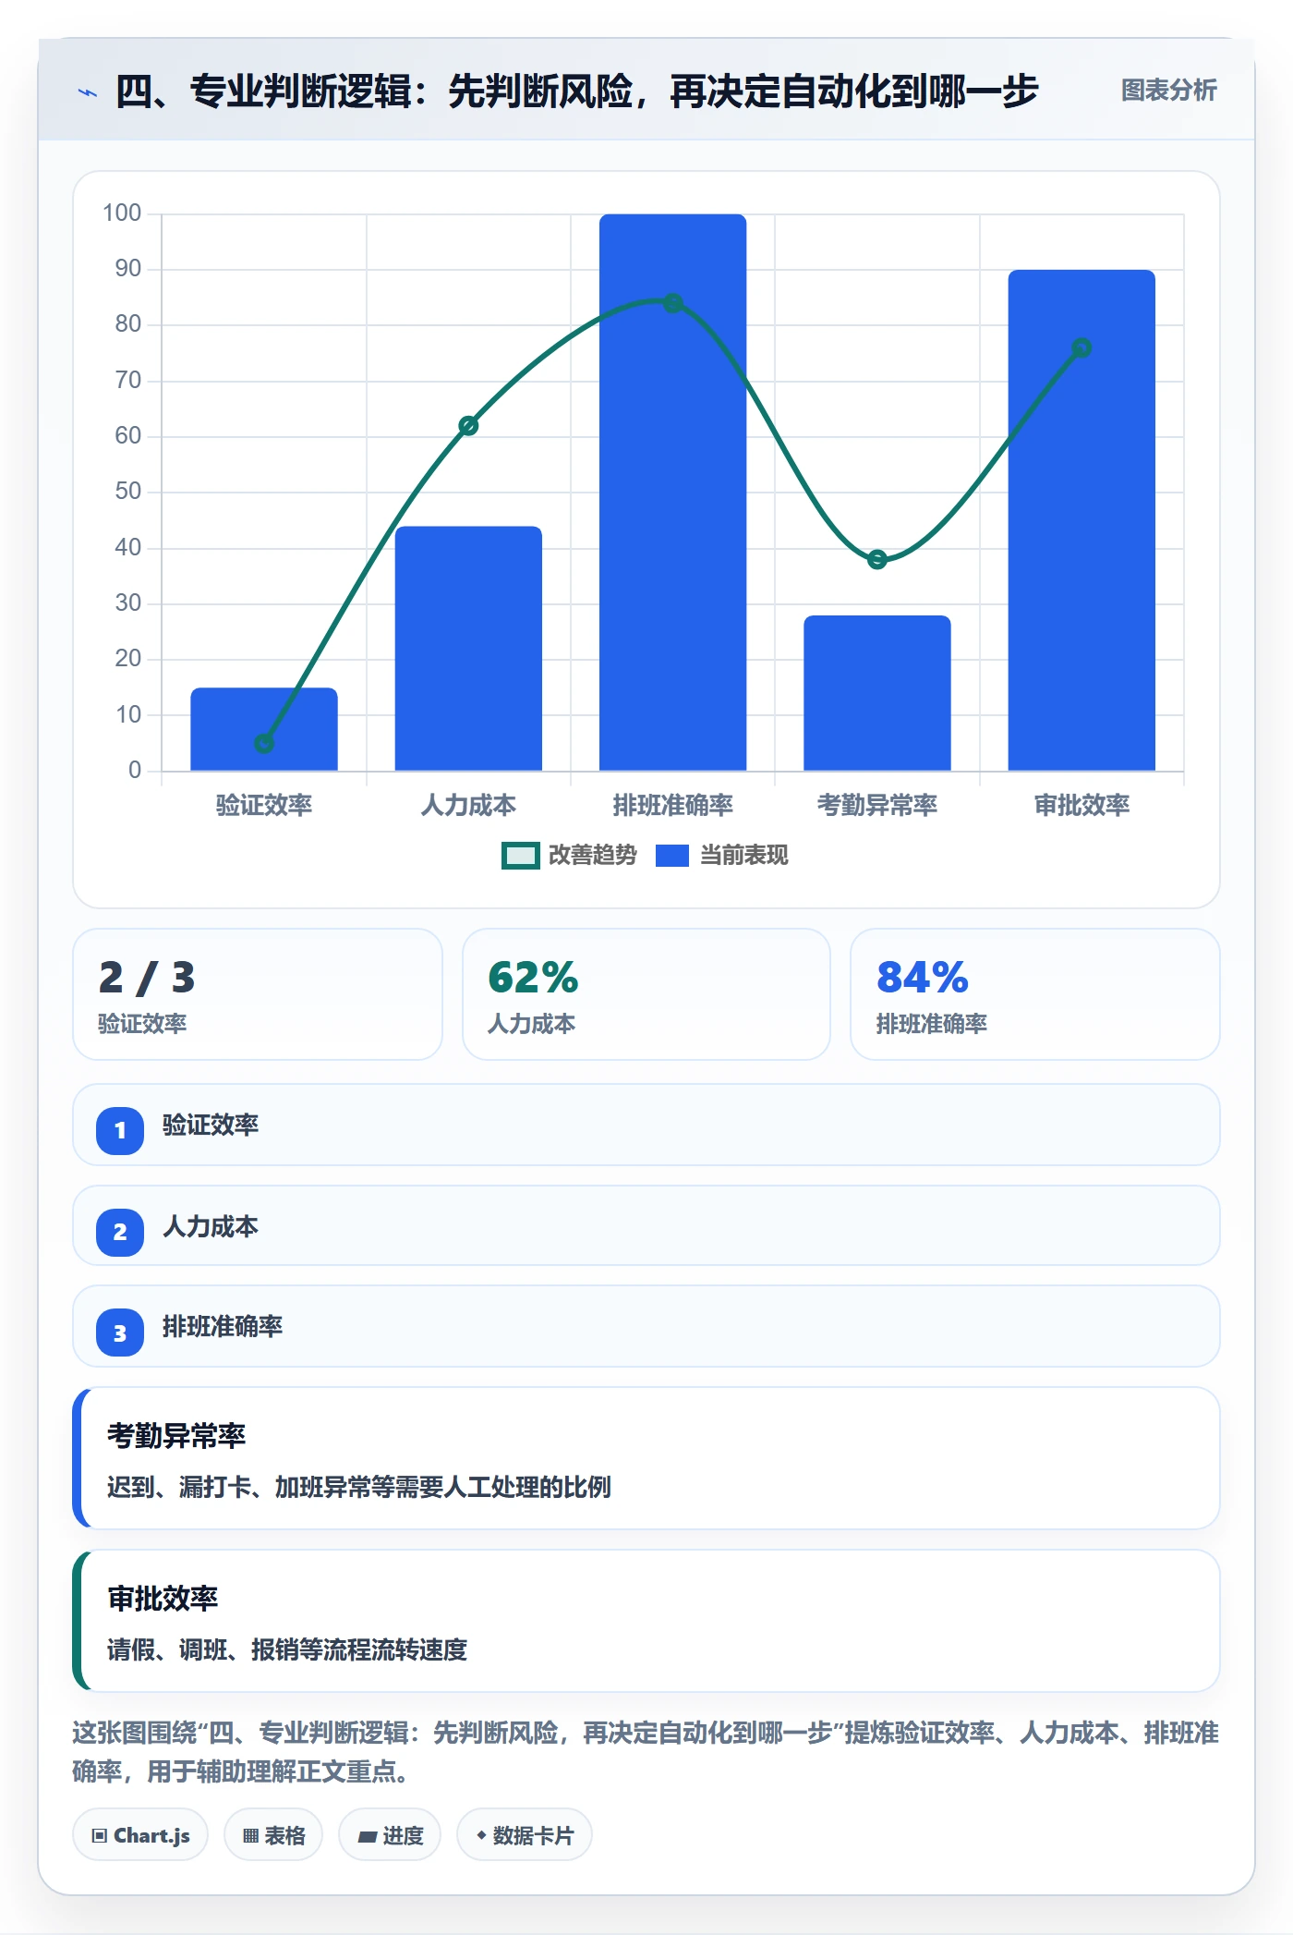Click the trend line point at 38

point(877,559)
